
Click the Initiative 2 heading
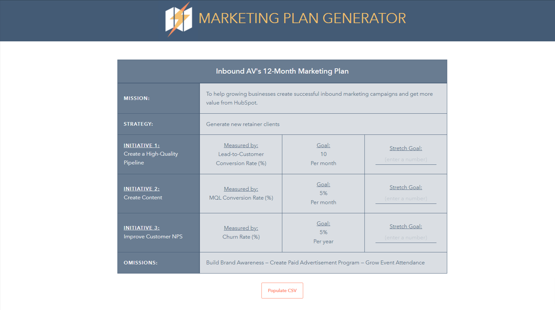point(141,189)
